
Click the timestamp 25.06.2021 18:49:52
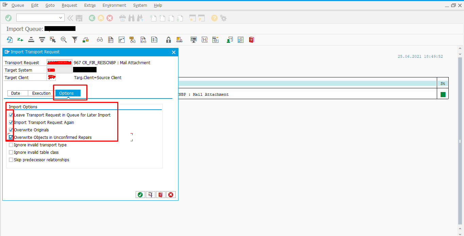click(420, 56)
